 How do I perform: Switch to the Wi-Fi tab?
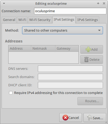click(22, 20)
